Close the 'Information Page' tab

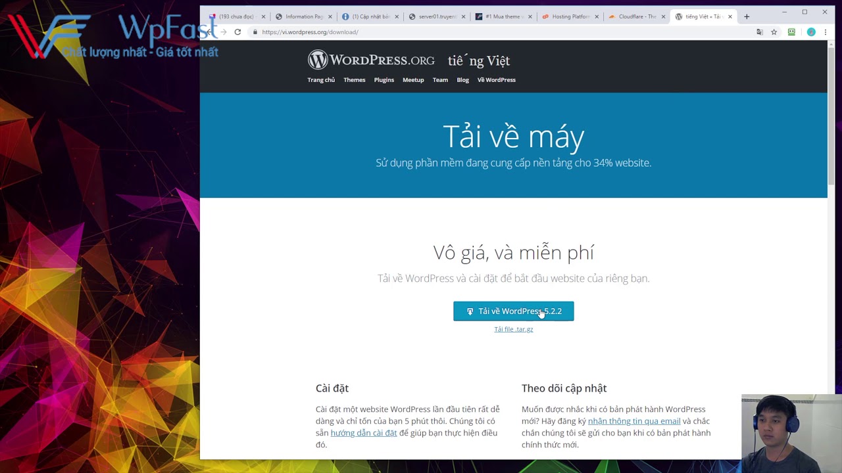tap(330, 16)
